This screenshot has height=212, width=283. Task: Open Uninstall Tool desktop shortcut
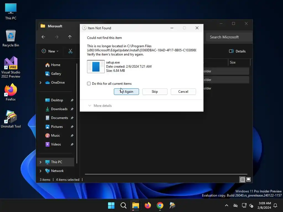(11, 119)
